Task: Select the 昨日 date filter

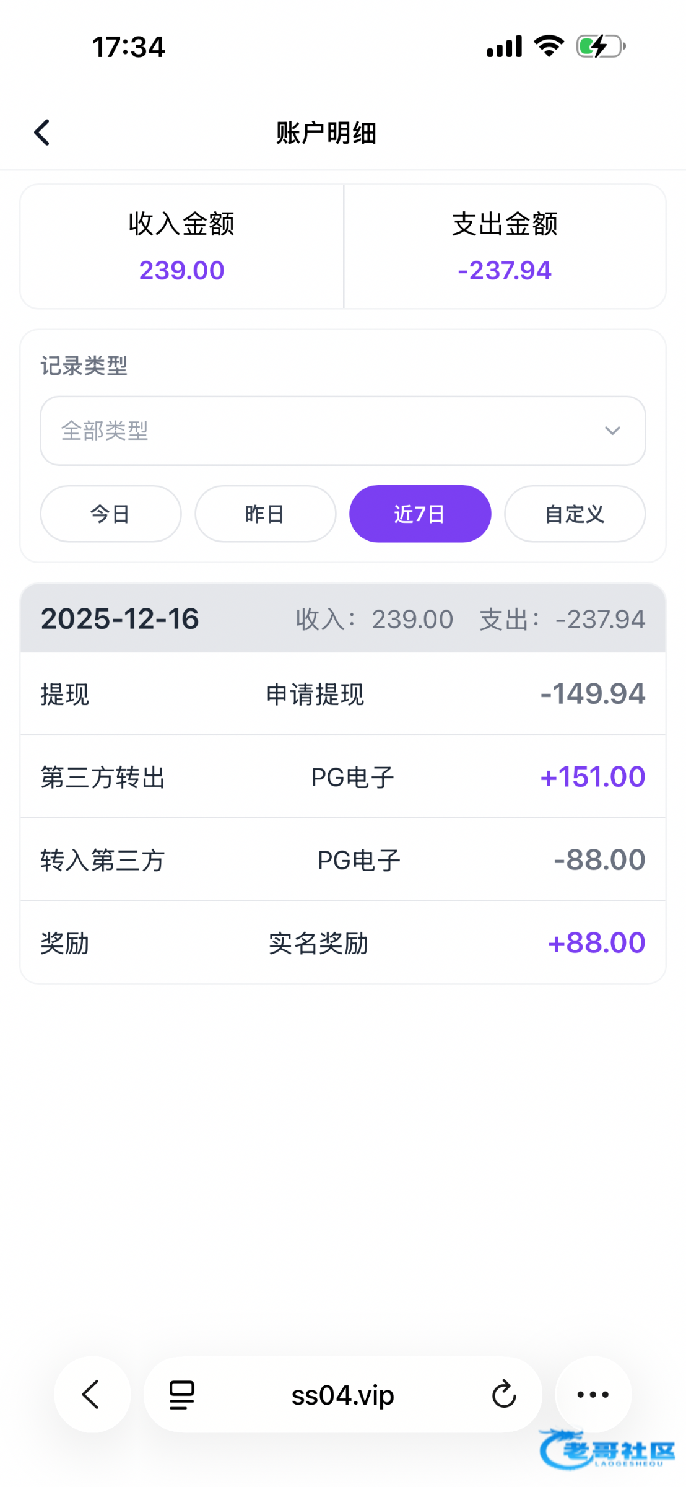Action: (265, 514)
